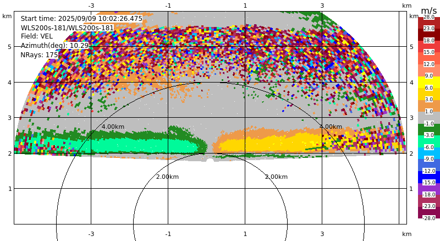Click the right axis '1' tick label
The image size is (440, 241).
point(411,189)
